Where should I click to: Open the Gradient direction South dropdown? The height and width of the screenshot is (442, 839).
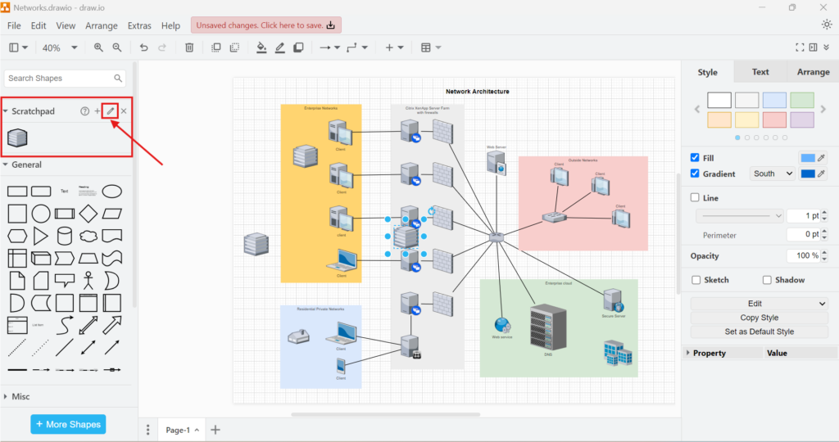[x=773, y=174]
